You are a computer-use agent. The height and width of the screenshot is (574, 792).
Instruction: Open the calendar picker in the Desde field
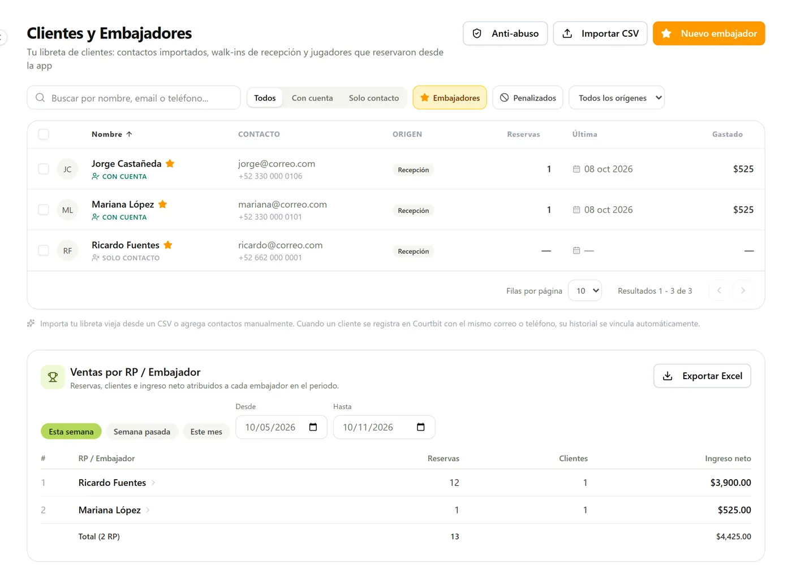point(313,427)
